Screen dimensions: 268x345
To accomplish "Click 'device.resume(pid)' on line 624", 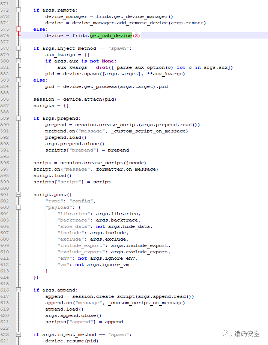I will coord(72,341).
